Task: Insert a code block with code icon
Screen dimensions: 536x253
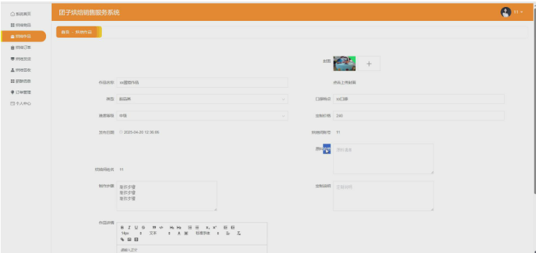Action: point(161,227)
